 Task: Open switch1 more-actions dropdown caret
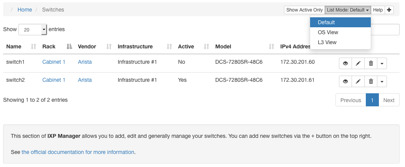tap(382, 63)
